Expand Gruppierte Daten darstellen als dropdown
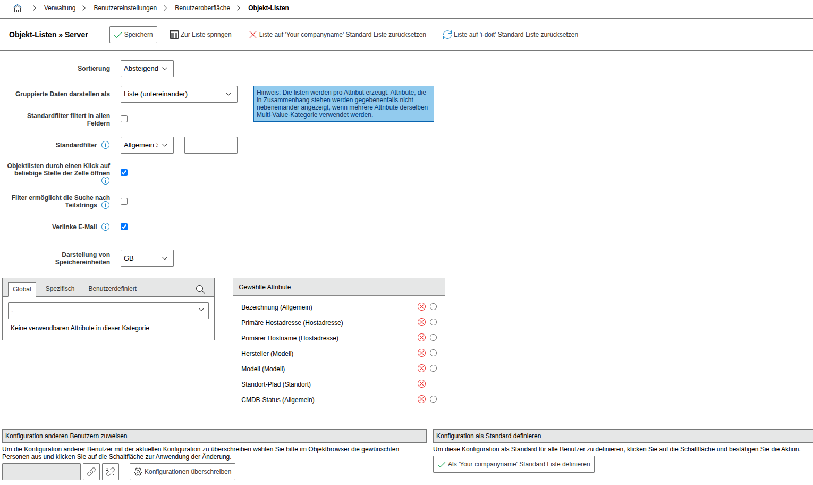The image size is (813, 485). (179, 94)
